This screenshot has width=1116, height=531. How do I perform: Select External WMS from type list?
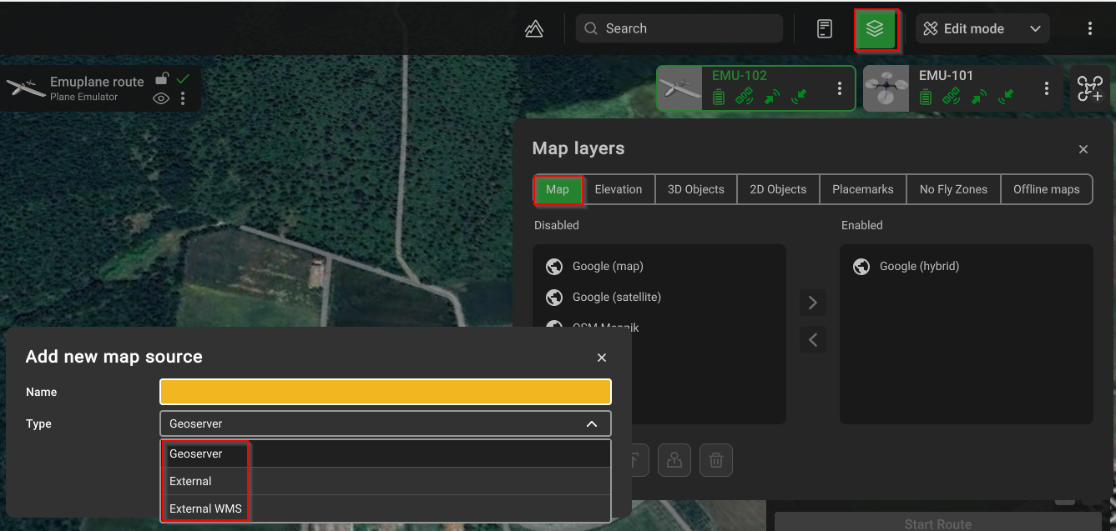click(205, 508)
